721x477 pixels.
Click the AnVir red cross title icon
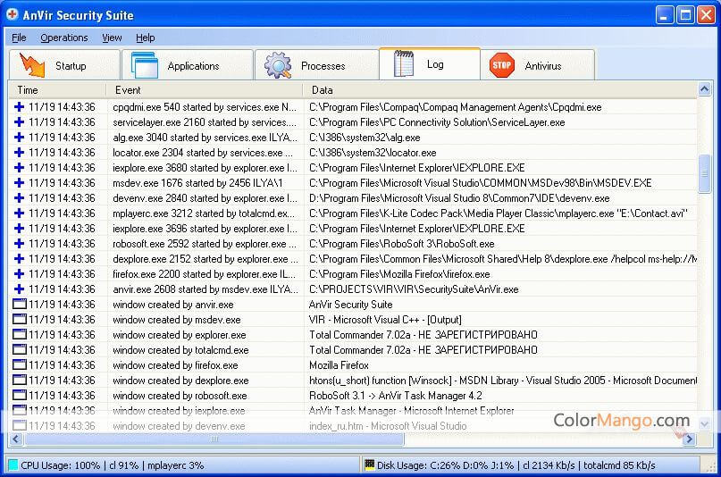tap(13, 14)
